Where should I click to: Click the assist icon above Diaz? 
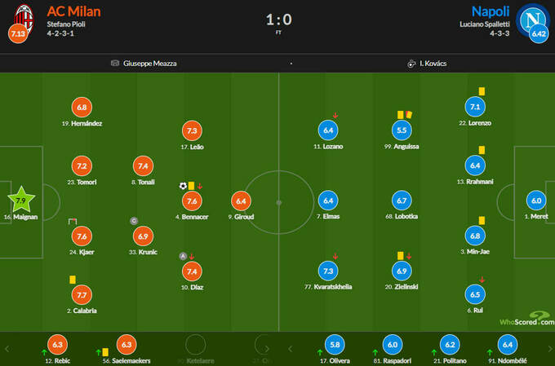[x=183, y=256]
